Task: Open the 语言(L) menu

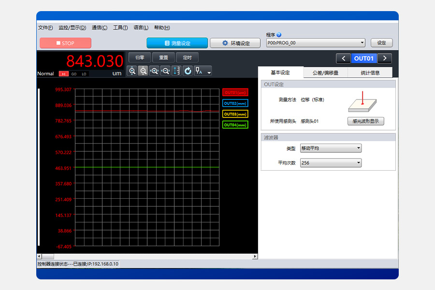Action: (141, 28)
